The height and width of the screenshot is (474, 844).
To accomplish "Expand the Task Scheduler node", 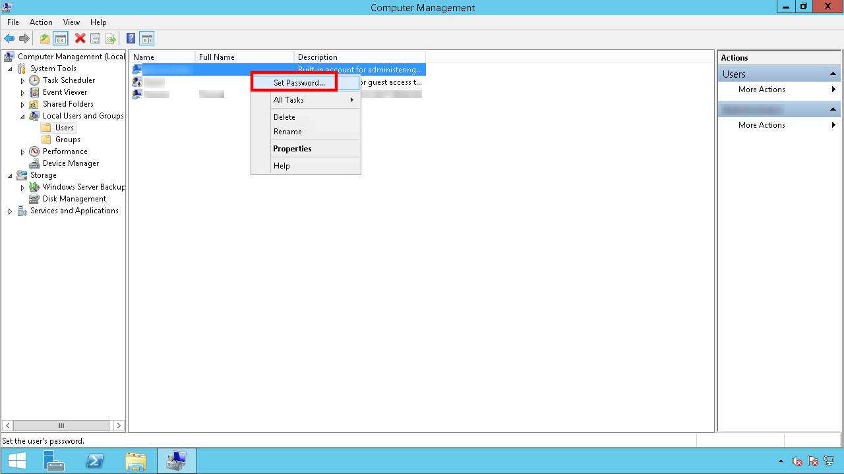I will [22, 80].
